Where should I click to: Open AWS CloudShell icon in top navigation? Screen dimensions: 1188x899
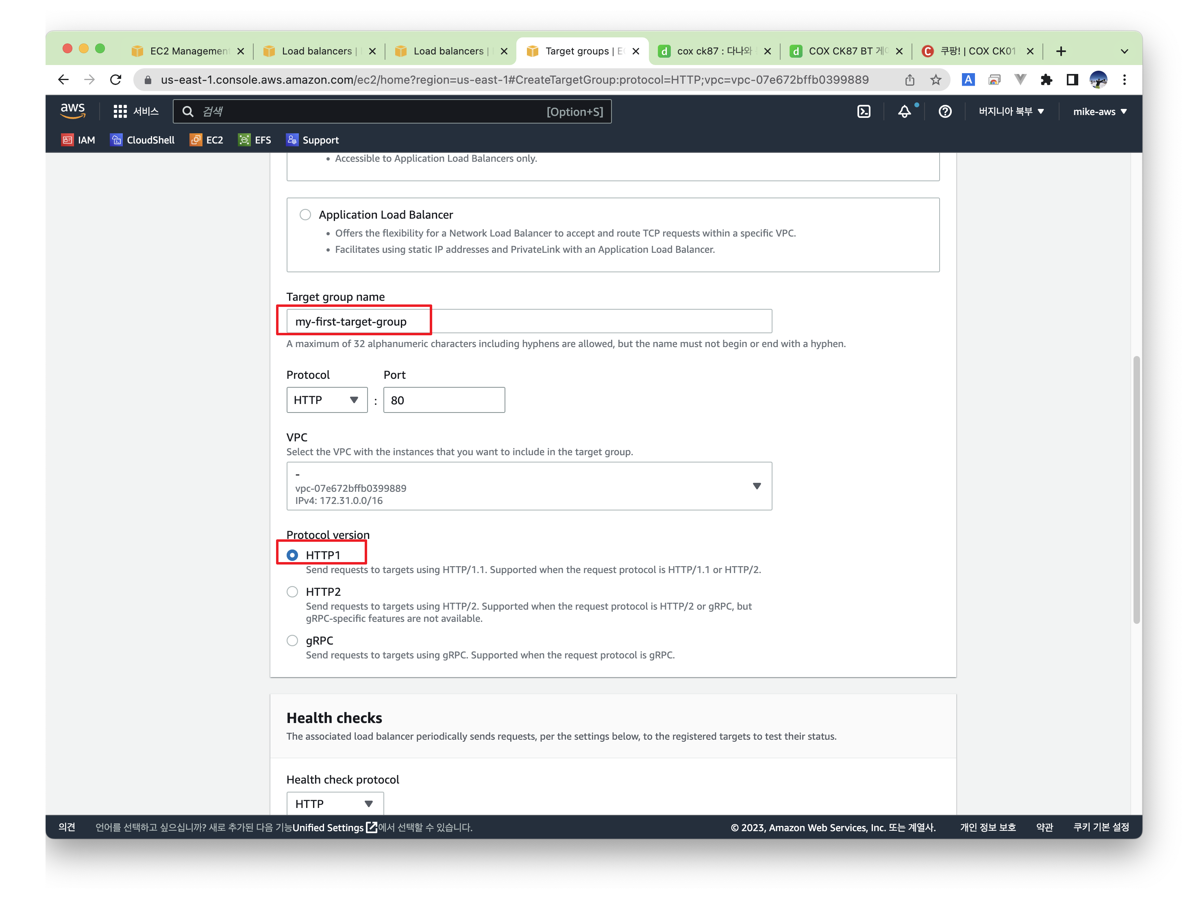863,112
